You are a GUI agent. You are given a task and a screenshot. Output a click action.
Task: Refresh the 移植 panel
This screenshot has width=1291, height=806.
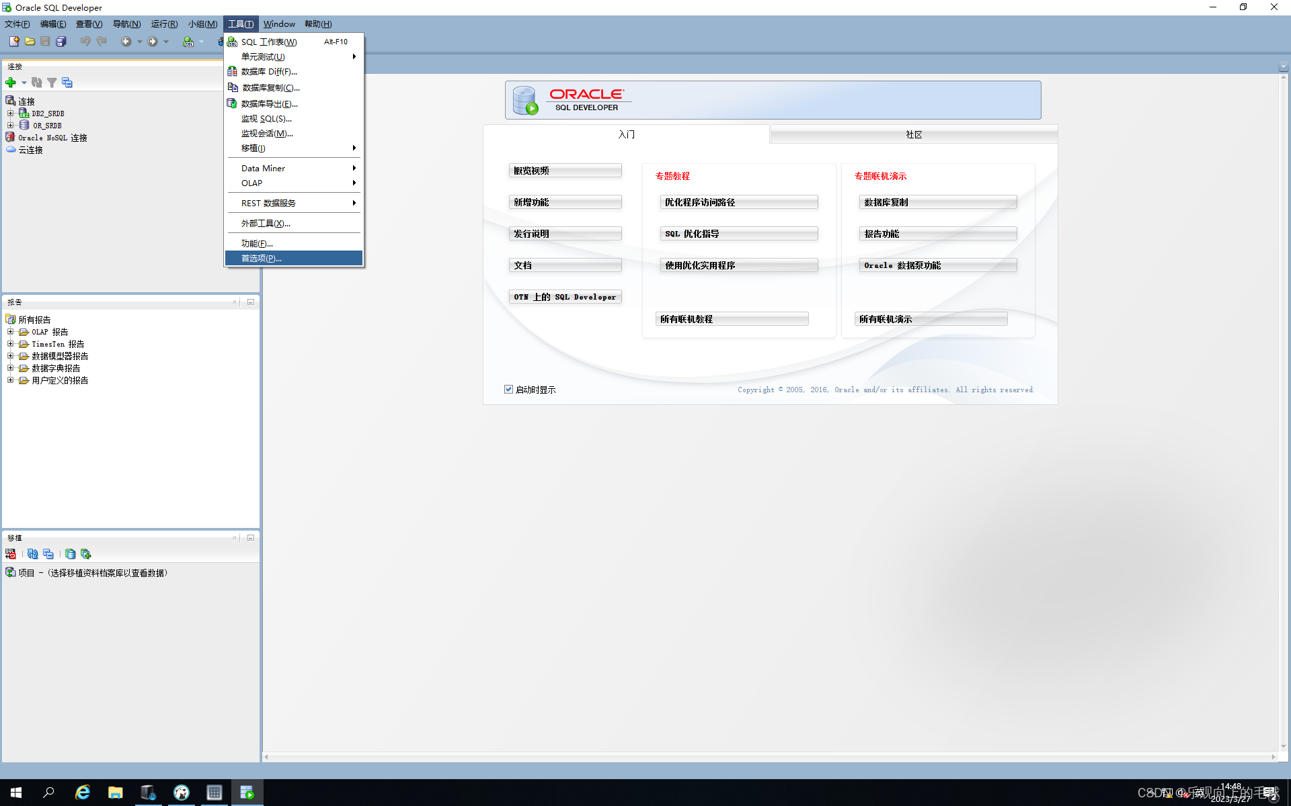(32, 554)
